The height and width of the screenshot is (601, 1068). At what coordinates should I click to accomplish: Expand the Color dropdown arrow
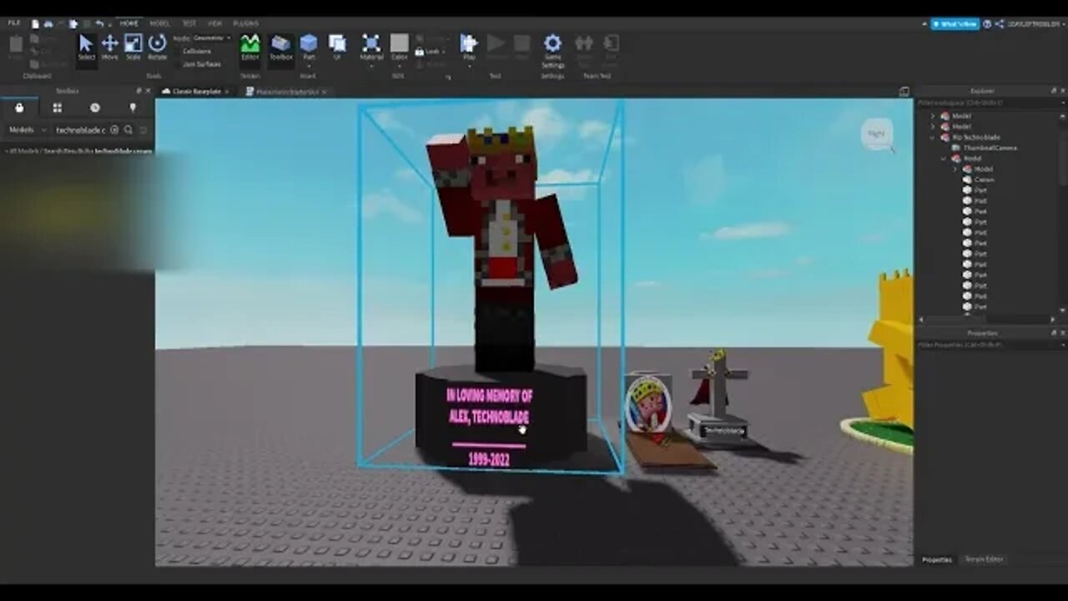pos(400,65)
